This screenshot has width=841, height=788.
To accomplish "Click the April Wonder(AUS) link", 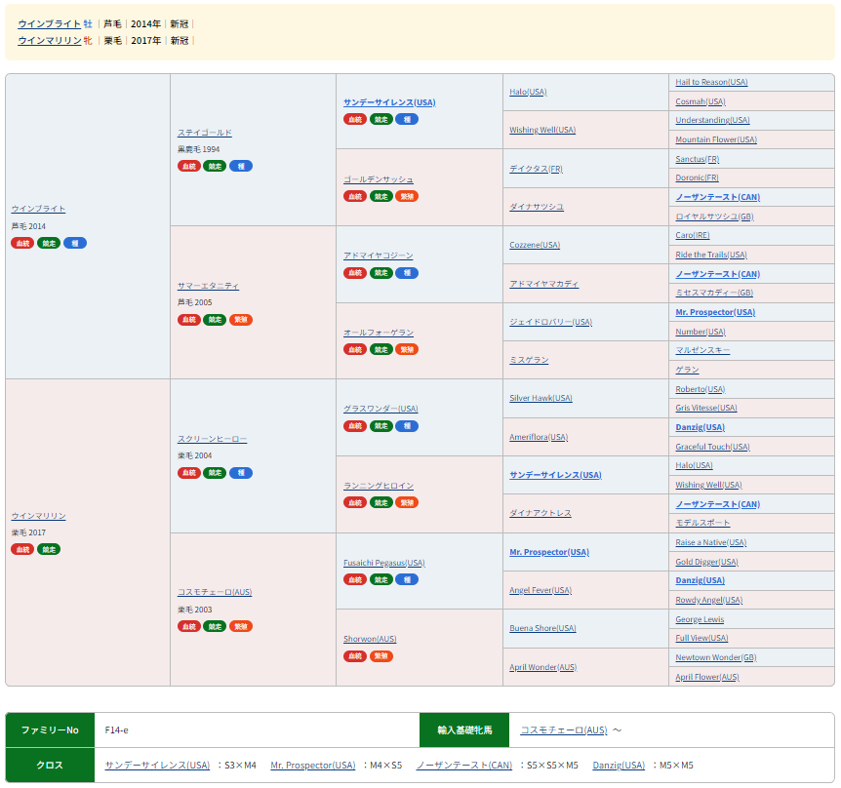I will pyautogui.click(x=542, y=667).
